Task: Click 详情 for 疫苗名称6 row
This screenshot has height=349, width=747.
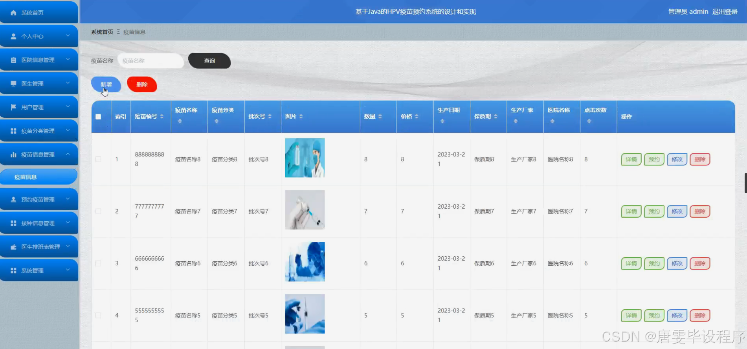Action: point(631,263)
